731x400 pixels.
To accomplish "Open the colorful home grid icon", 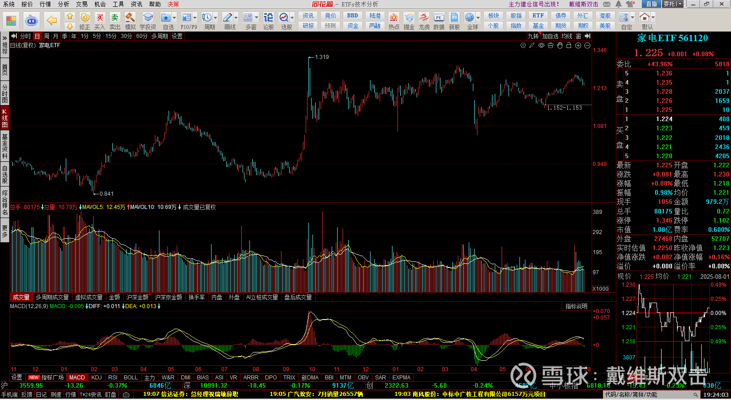I will [11, 21].
